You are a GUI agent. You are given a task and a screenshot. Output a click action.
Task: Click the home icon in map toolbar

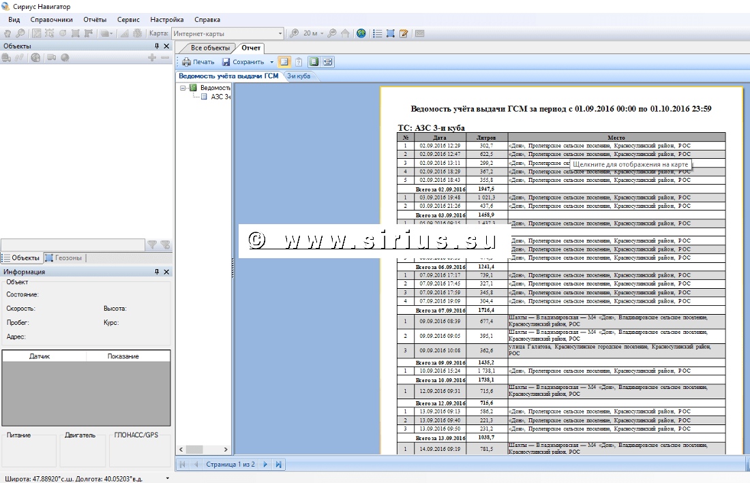point(345,33)
